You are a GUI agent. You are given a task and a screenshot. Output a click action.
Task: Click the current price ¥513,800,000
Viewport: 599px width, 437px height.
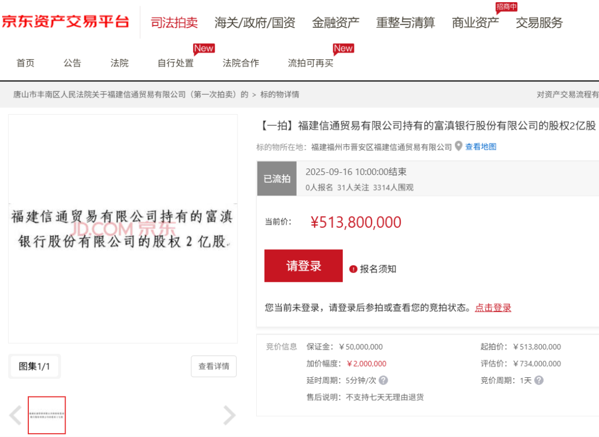tap(356, 222)
